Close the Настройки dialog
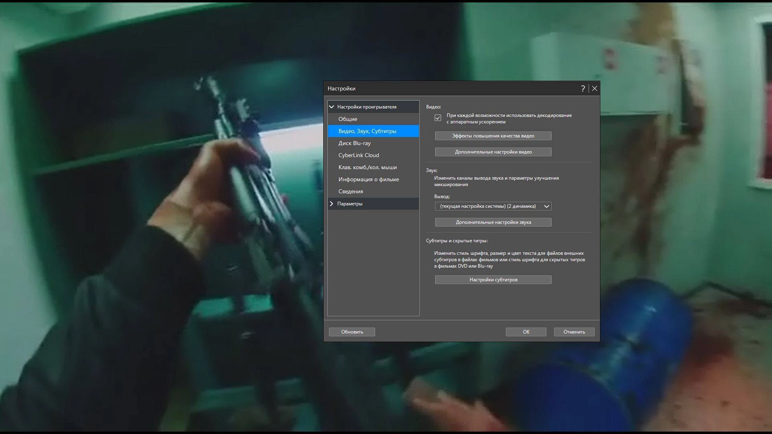This screenshot has width=772, height=434. coord(594,88)
